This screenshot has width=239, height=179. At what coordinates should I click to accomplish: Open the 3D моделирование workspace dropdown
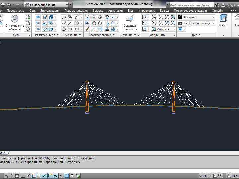click(x=67, y=5)
